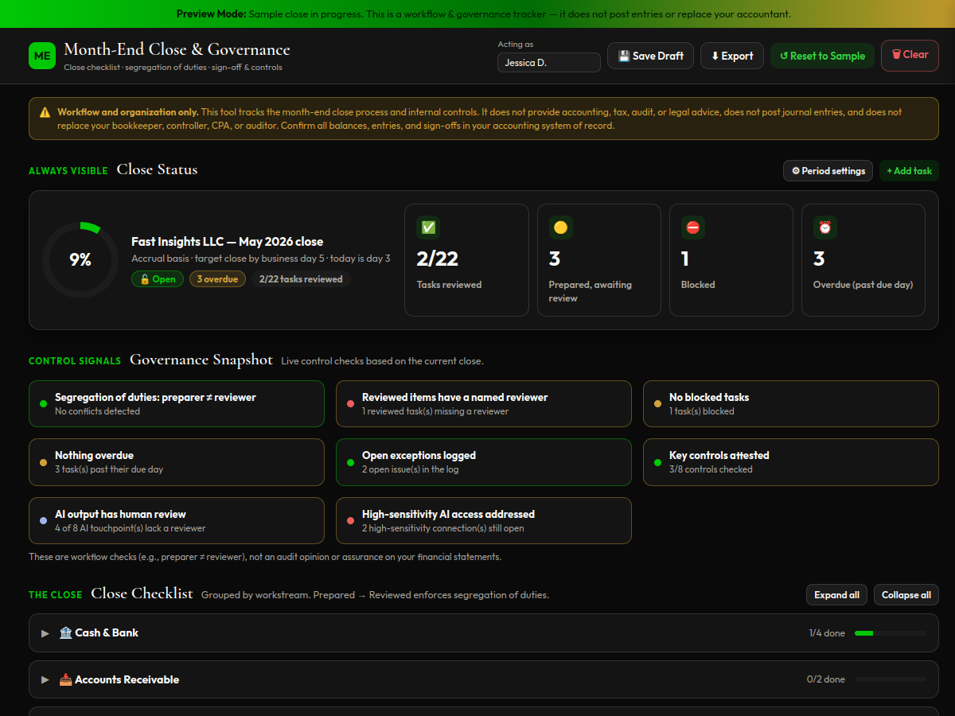Click the Accrual basis target close text
The image size is (955, 716).
pyautogui.click(x=261, y=259)
